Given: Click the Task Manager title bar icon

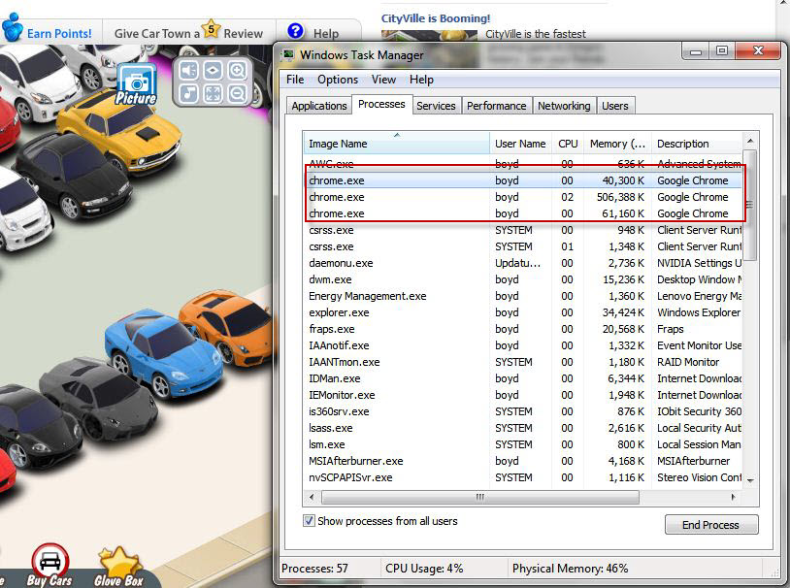Looking at the screenshot, I should point(287,55).
